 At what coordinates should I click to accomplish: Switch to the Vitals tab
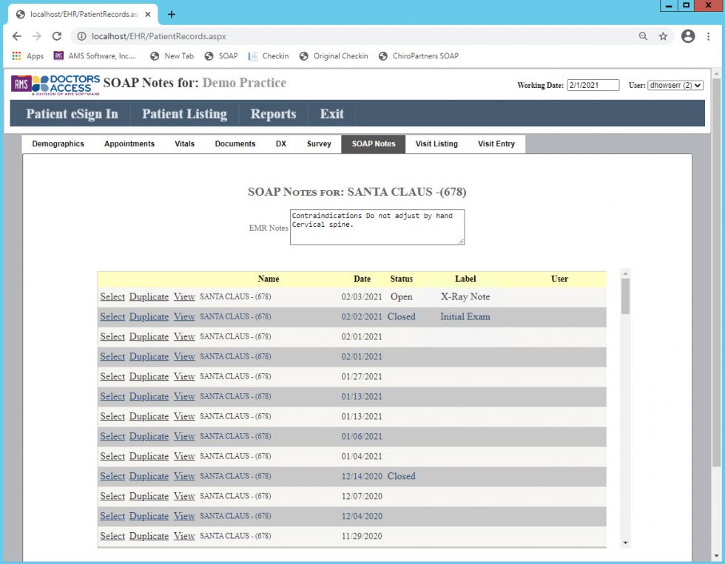[184, 144]
